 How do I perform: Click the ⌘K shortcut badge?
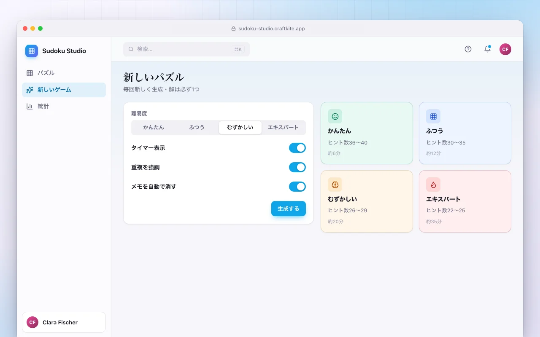(x=238, y=49)
